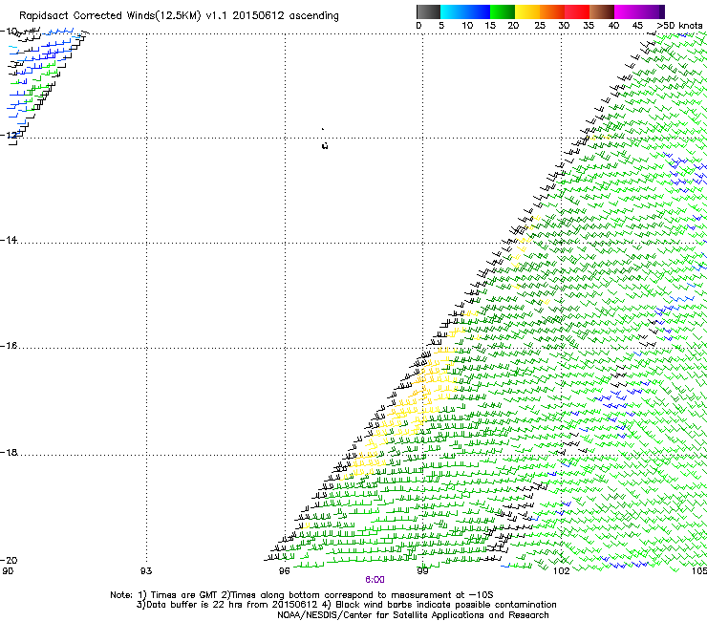
Task: Click the latitude label "-20" on the left axis
Action: (9, 560)
